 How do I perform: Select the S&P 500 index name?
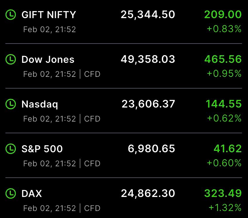[x=42, y=149]
